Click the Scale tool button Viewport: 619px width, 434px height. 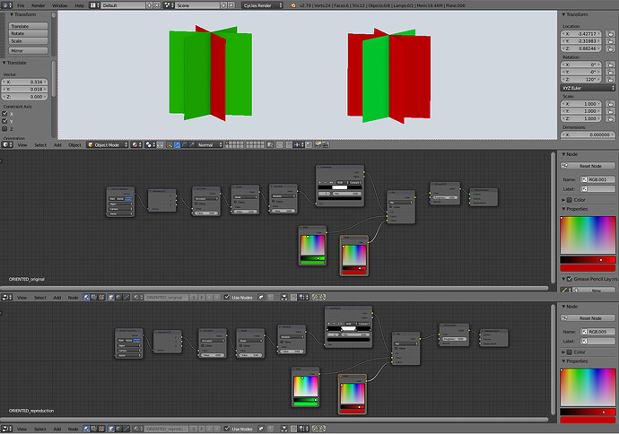click(x=28, y=41)
